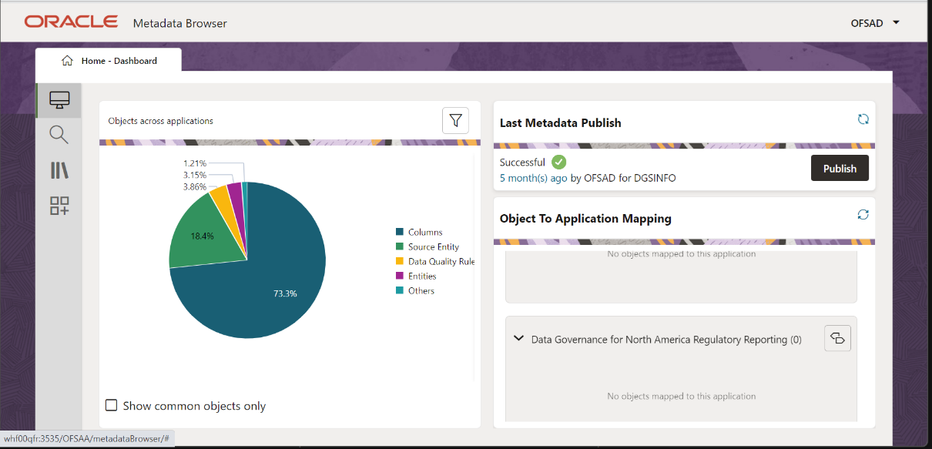932x449 pixels.
Task: Click the green success checkmark icon
Action: pos(559,163)
